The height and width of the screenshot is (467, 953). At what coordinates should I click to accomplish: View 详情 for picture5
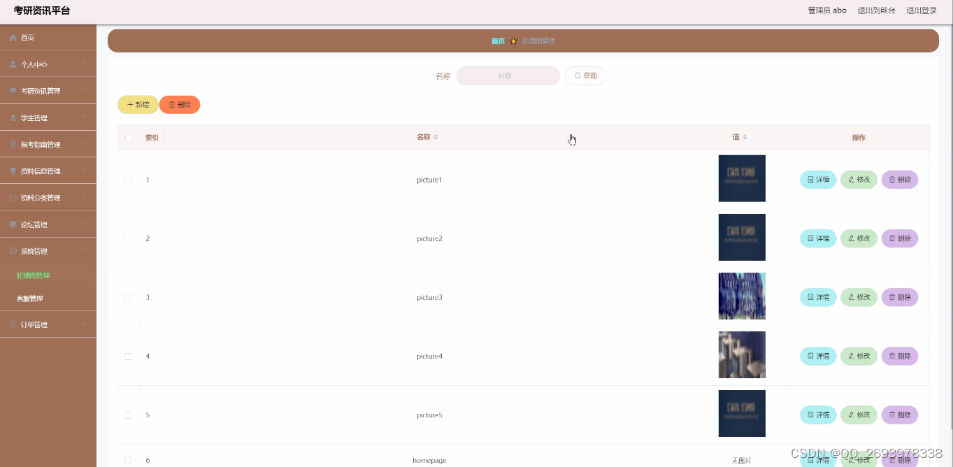(x=818, y=415)
